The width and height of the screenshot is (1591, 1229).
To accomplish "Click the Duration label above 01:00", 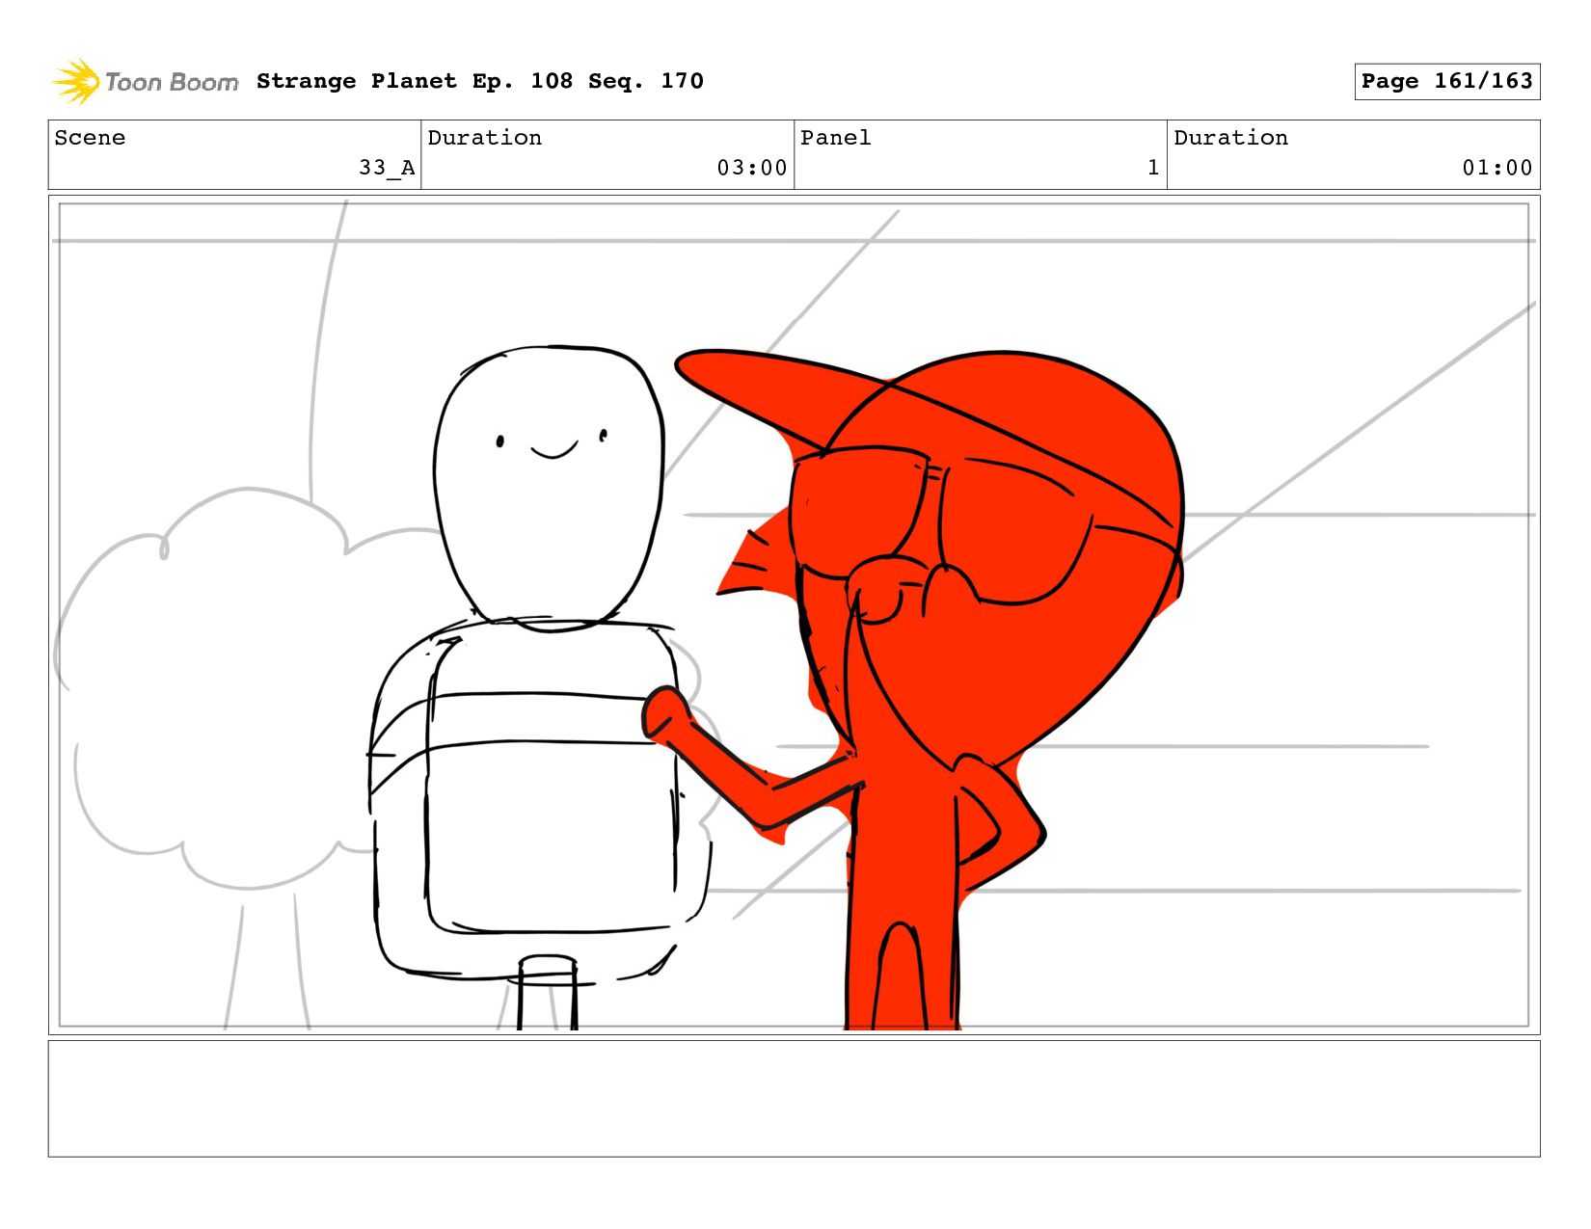I will pyautogui.click(x=1230, y=138).
